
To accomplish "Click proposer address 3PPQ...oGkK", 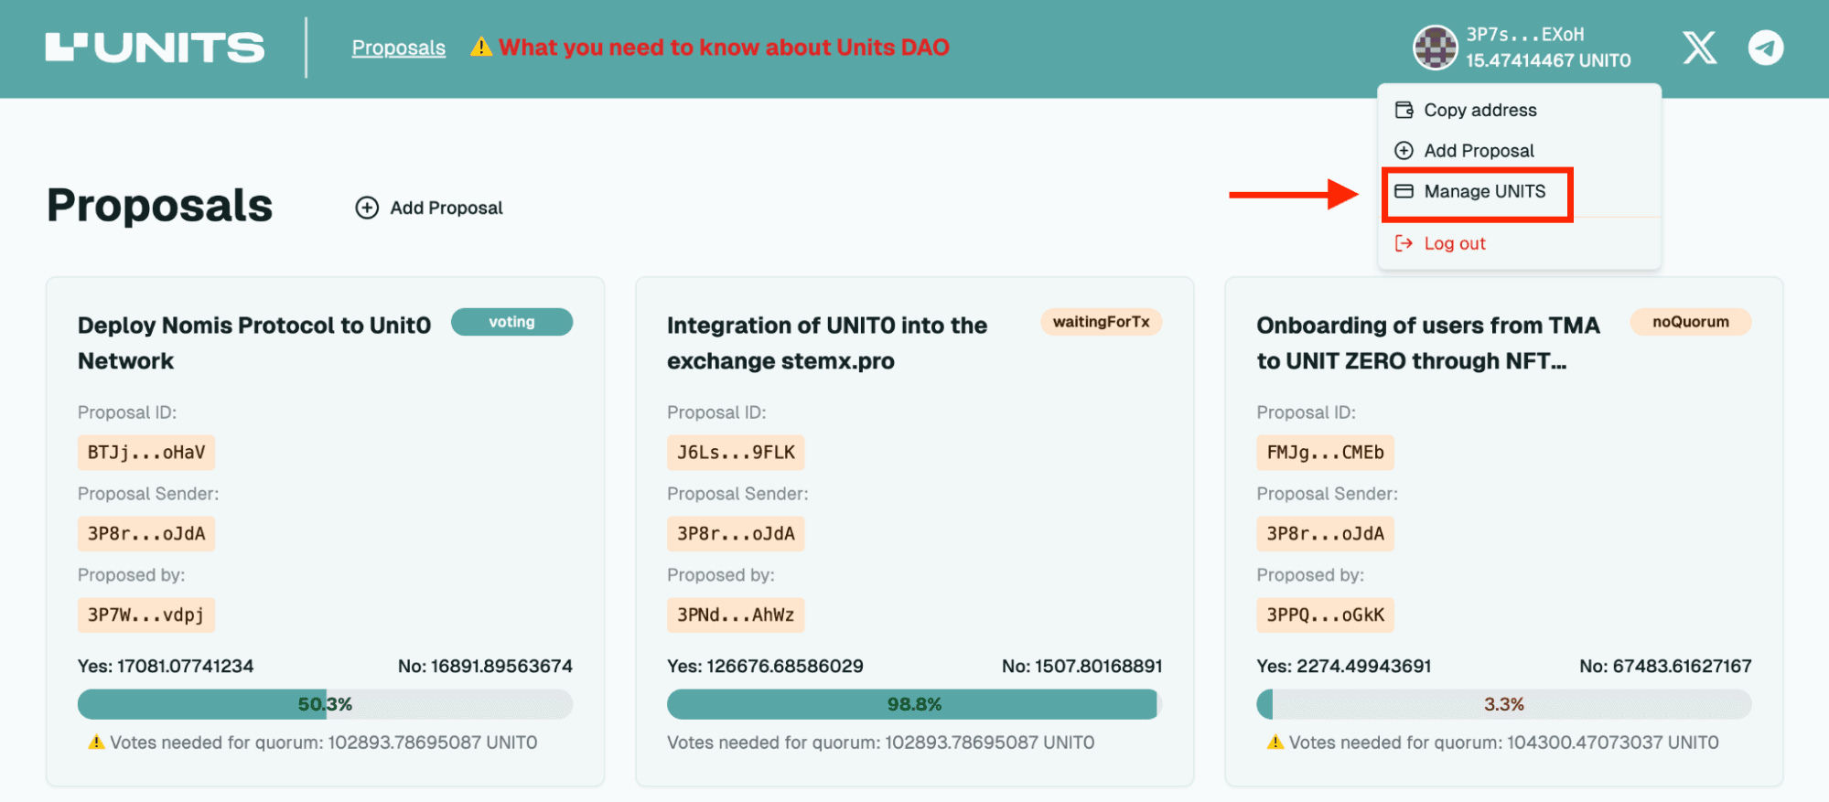I will (1325, 615).
